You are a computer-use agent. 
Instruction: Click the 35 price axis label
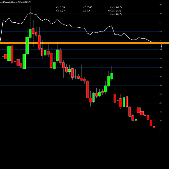point(161,76)
